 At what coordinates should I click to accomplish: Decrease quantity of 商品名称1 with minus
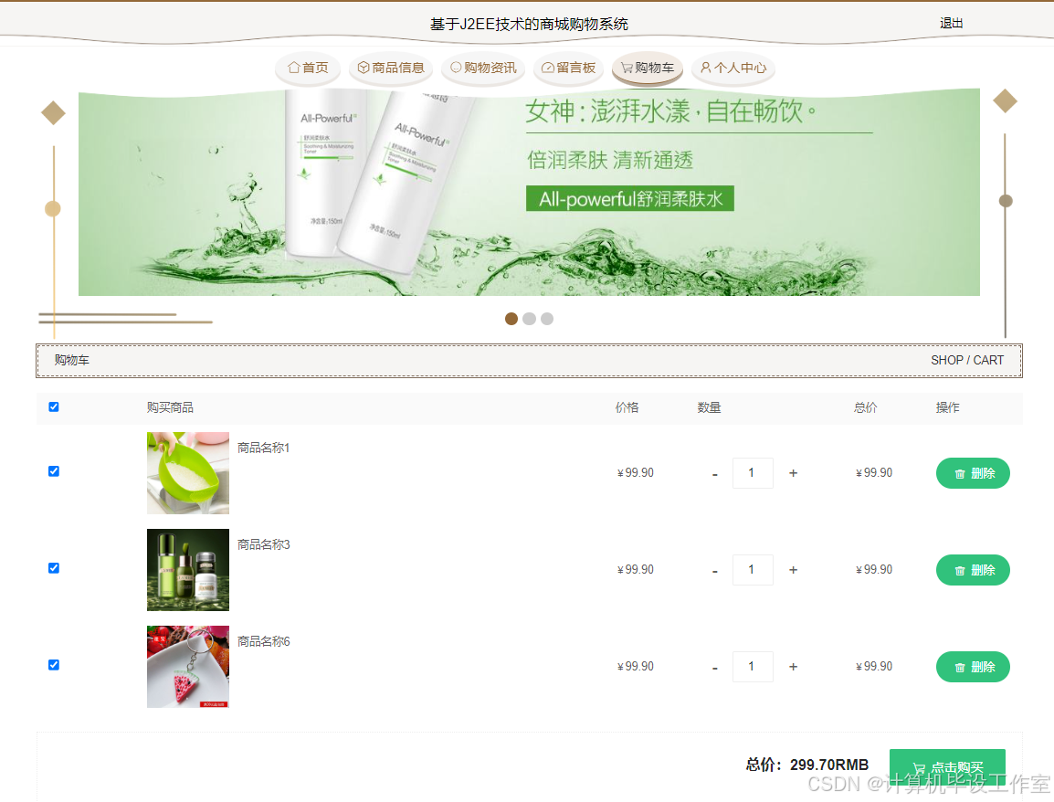point(714,474)
